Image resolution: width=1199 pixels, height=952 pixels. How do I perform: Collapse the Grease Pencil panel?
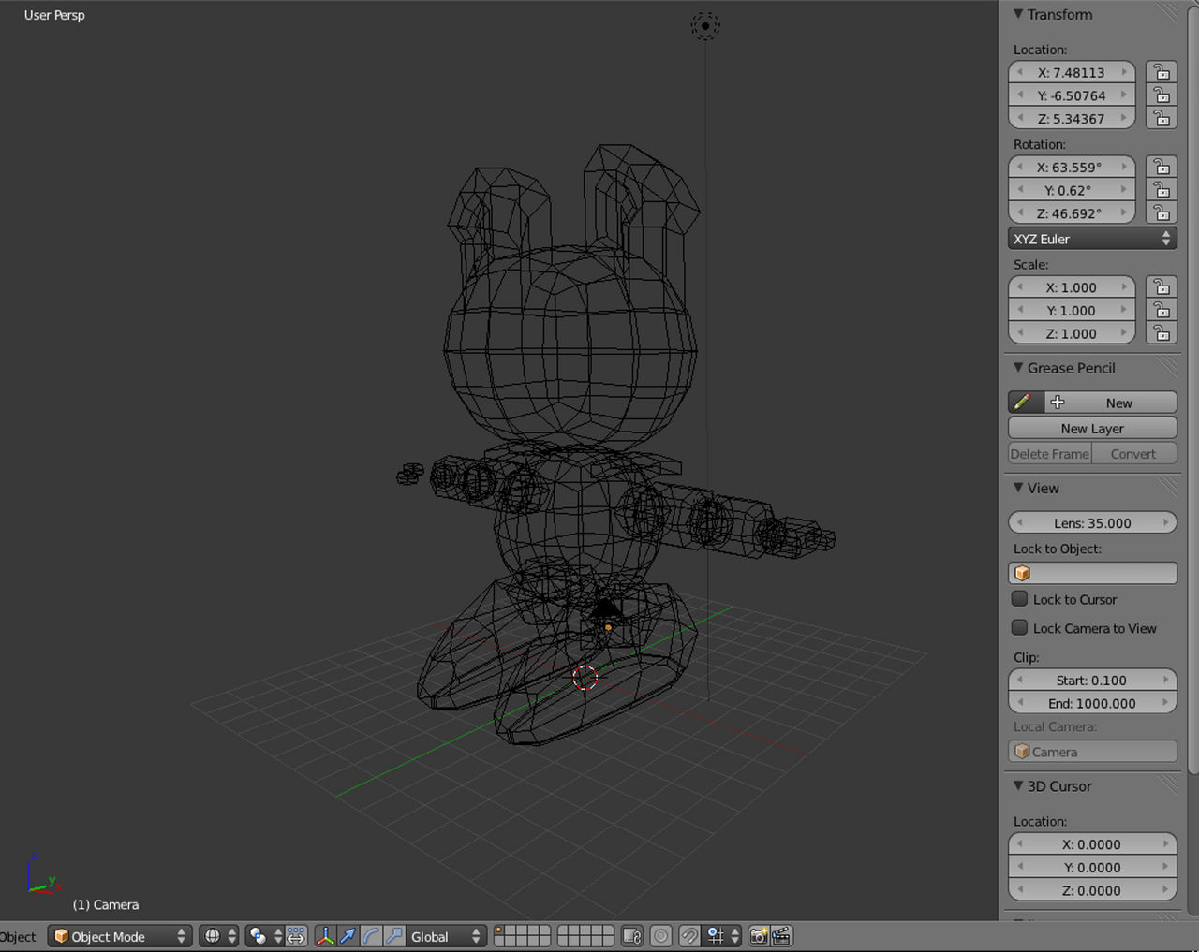[x=1018, y=368]
